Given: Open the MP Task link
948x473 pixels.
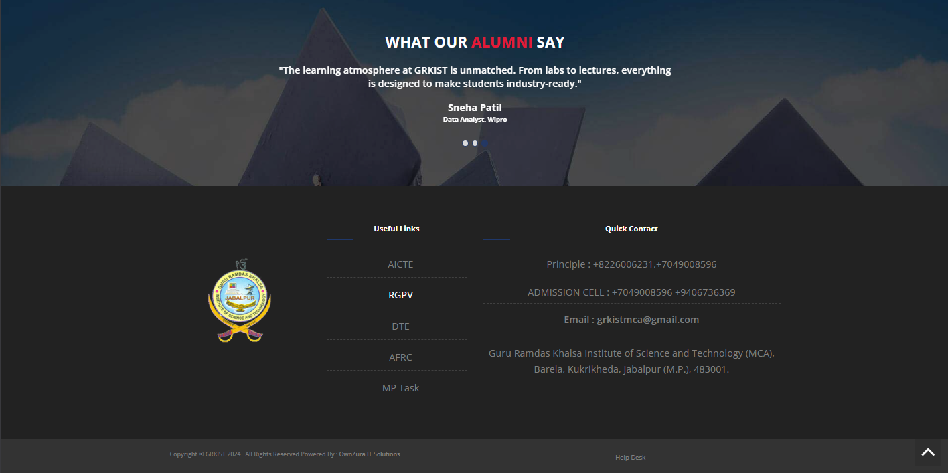Looking at the screenshot, I should 400,387.
